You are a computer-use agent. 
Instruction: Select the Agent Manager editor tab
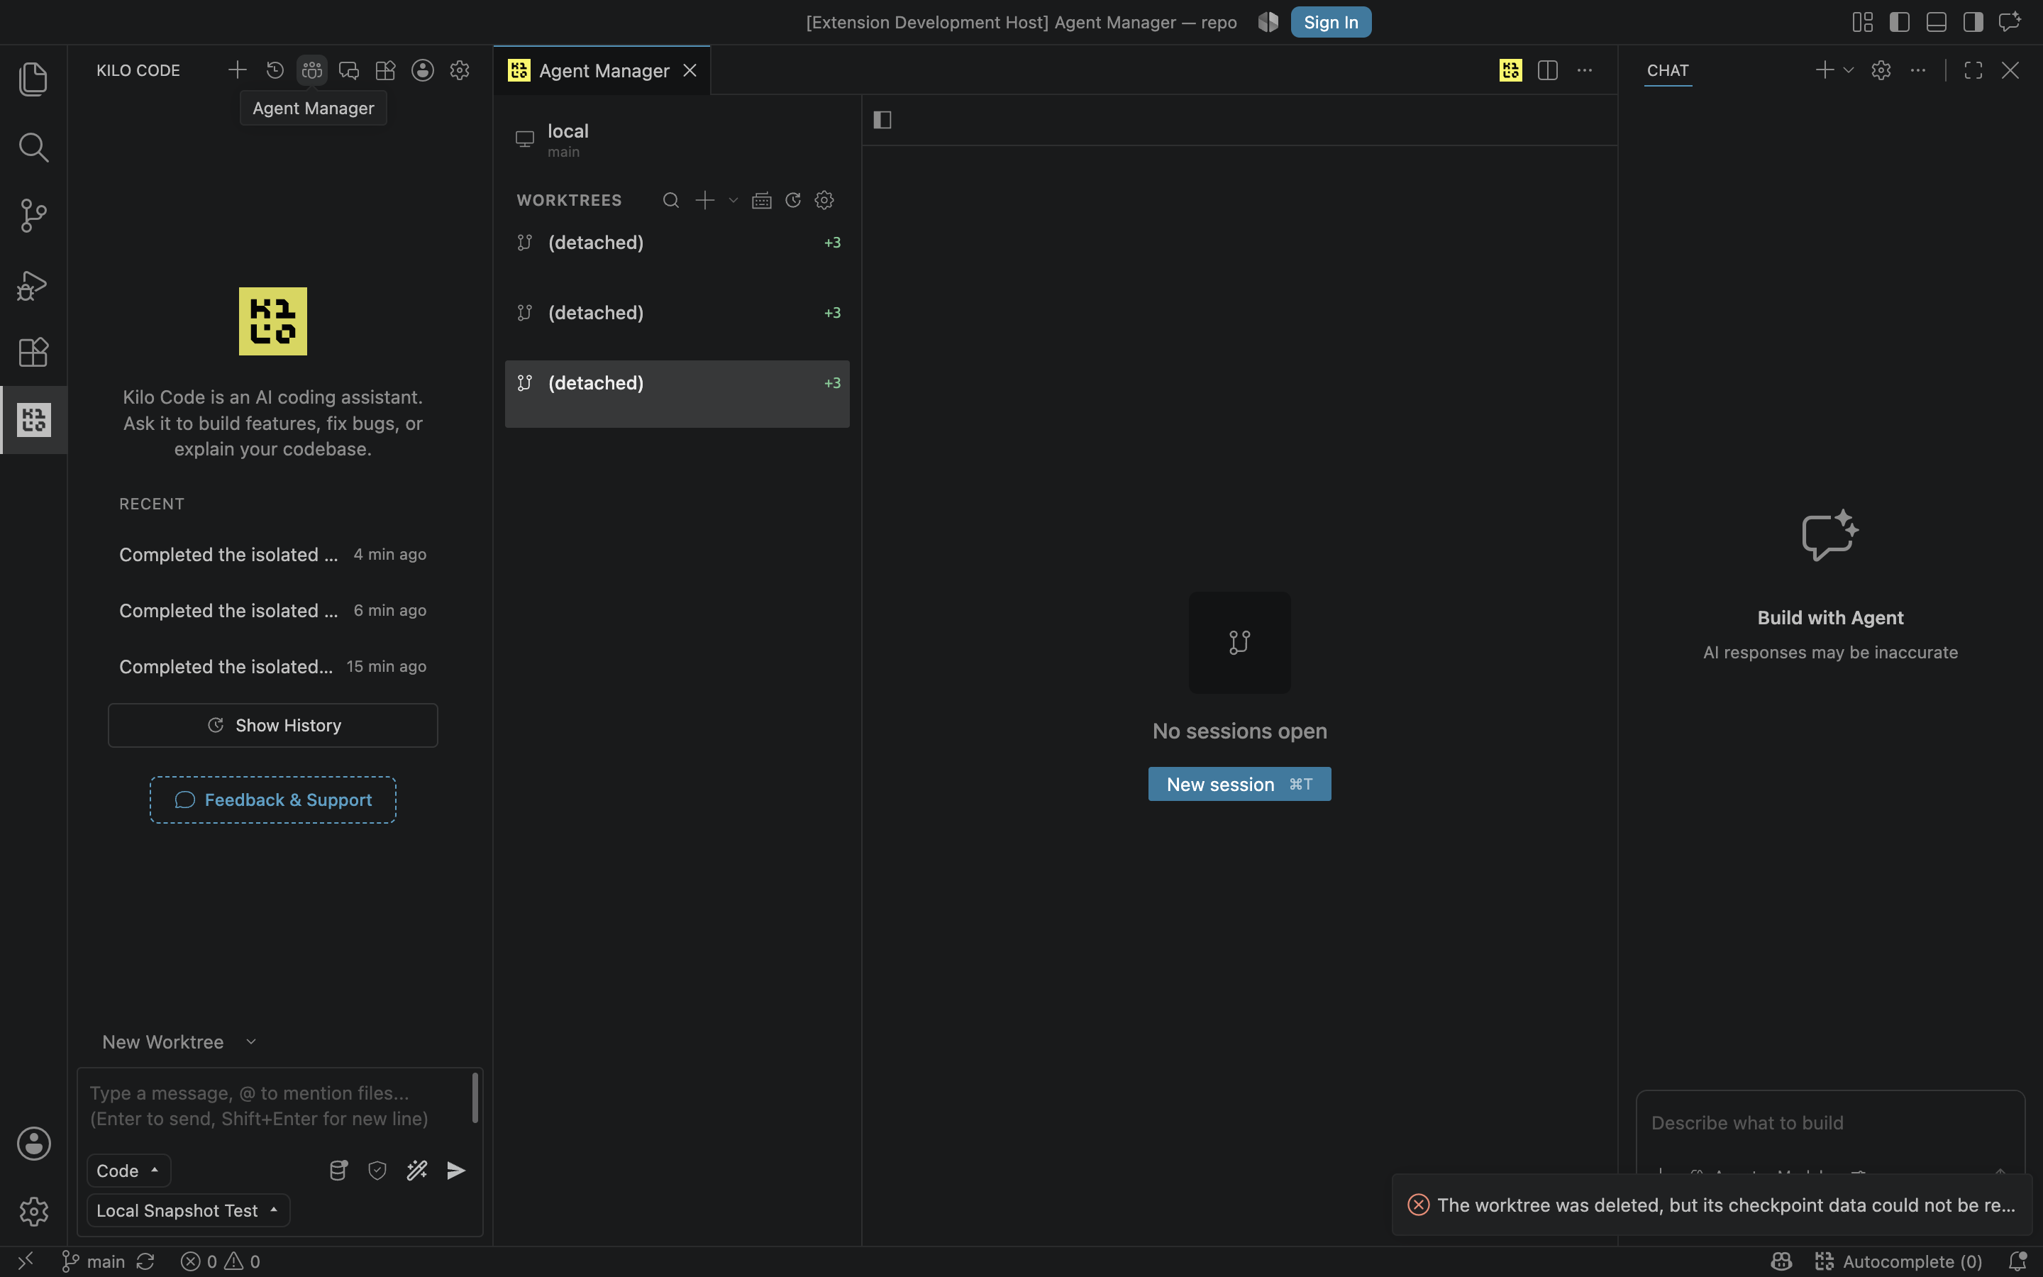(601, 71)
